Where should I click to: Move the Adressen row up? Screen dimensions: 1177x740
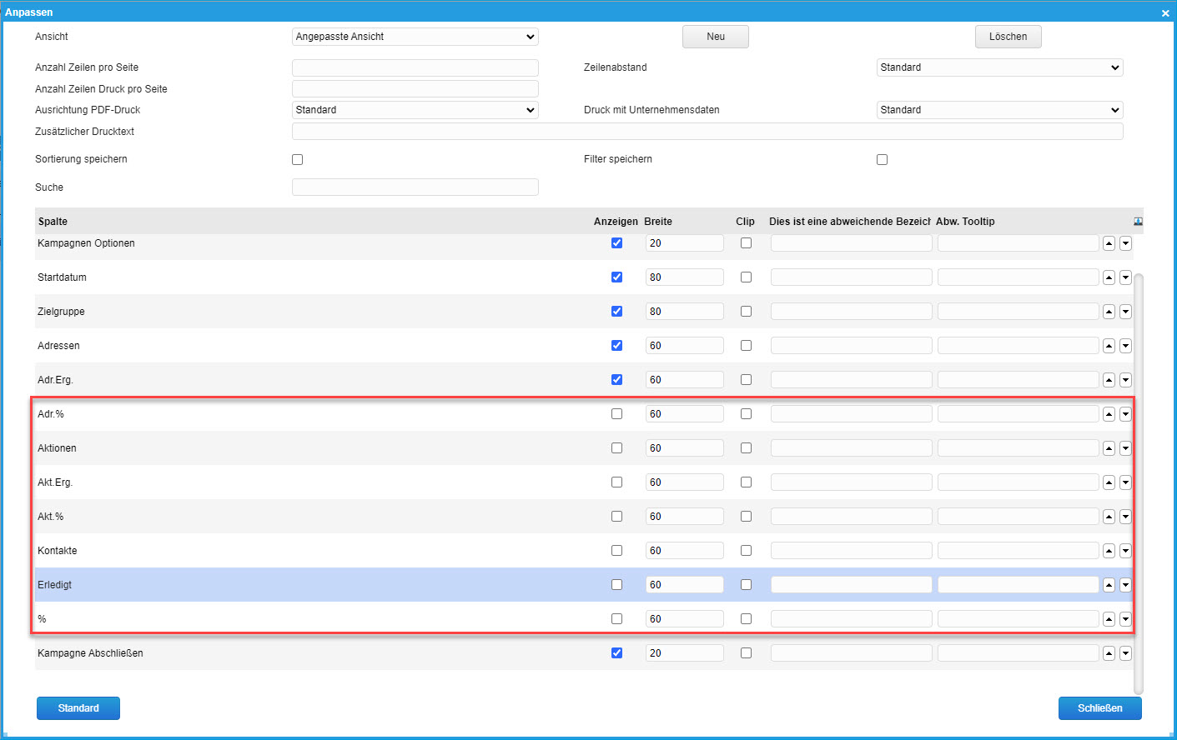(1109, 346)
